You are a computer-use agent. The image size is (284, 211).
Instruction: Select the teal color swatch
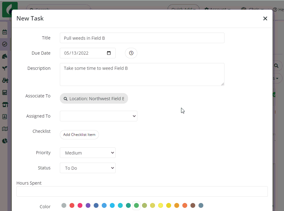[x=128, y=205]
